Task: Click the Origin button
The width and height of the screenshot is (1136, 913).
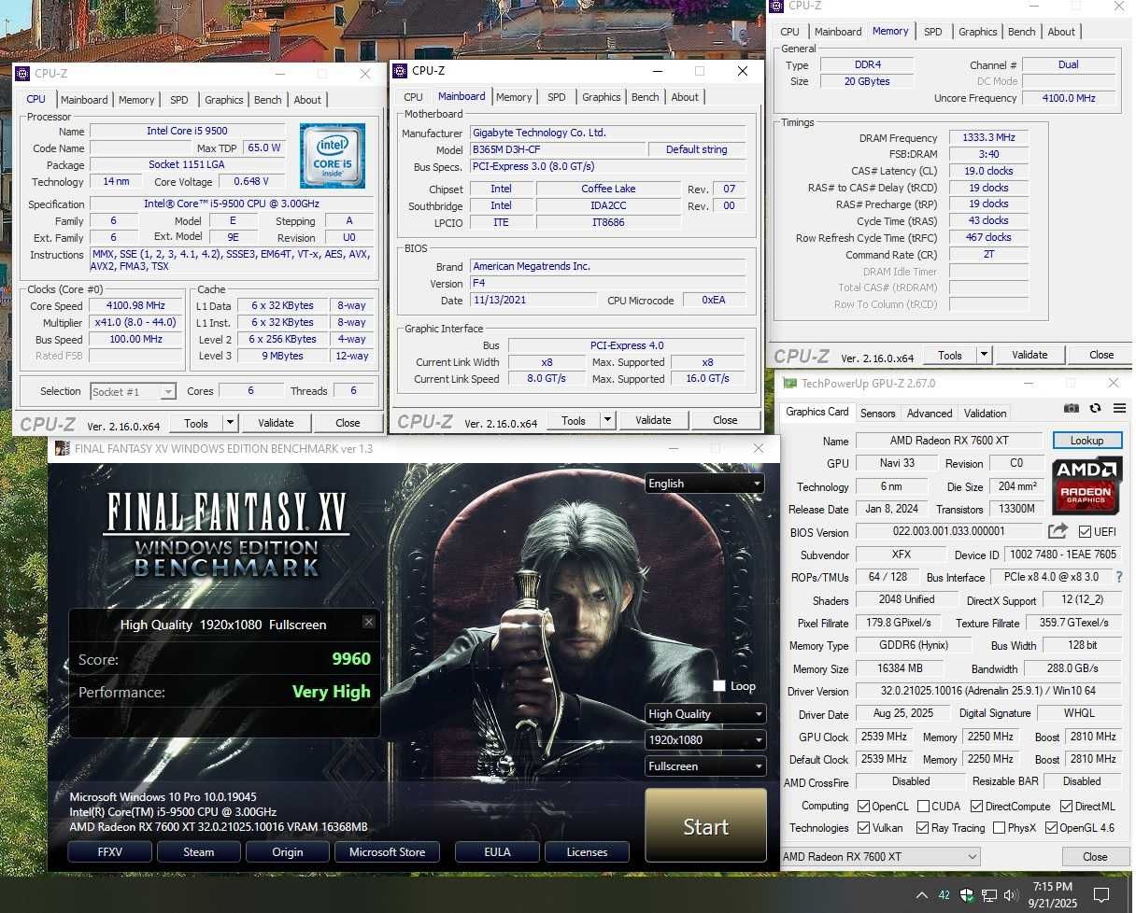Action: tap(288, 851)
